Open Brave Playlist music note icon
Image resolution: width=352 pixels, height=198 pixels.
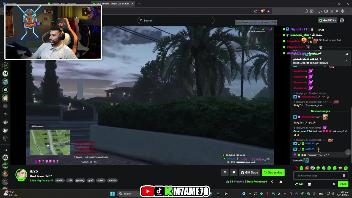[321, 11]
